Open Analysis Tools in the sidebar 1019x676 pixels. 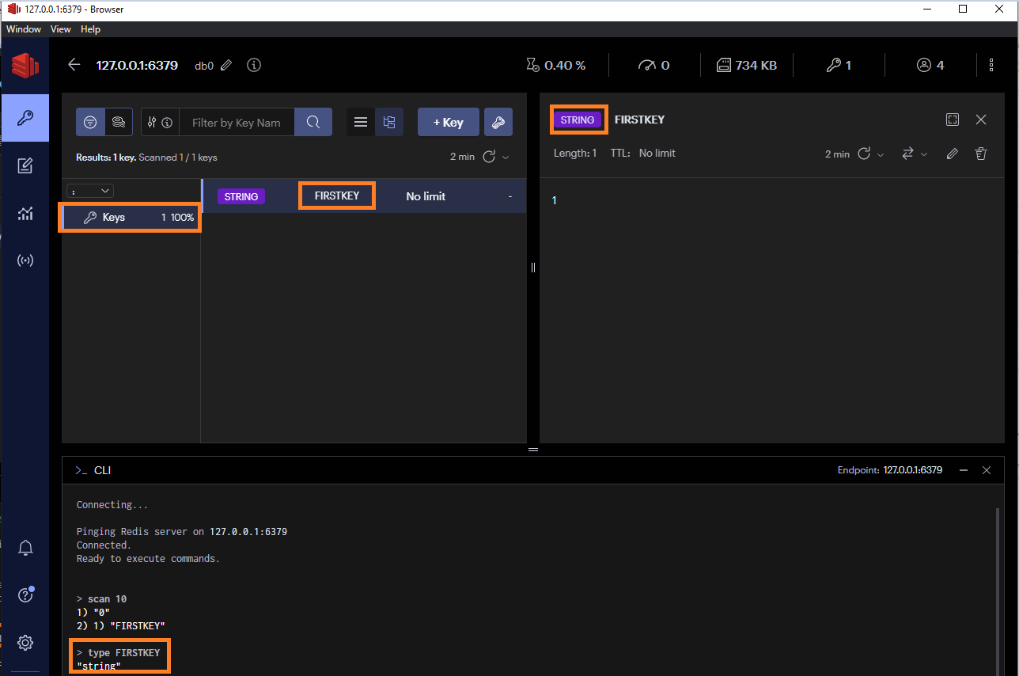[x=25, y=213]
